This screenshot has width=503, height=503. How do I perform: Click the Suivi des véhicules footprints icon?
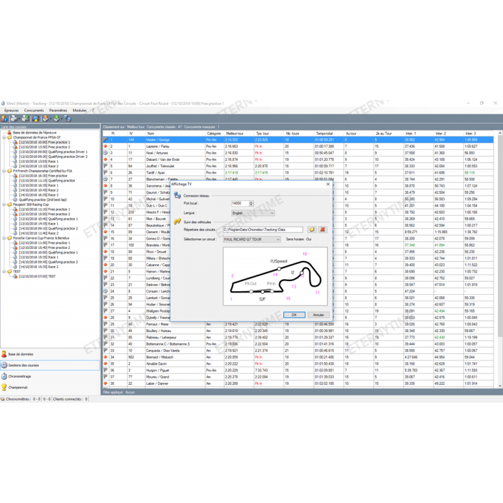coord(177,222)
